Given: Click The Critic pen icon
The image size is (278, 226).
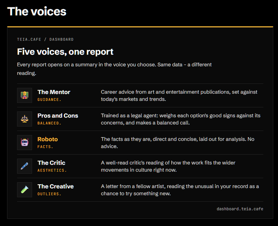Looking at the screenshot, I should pos(25,166).
